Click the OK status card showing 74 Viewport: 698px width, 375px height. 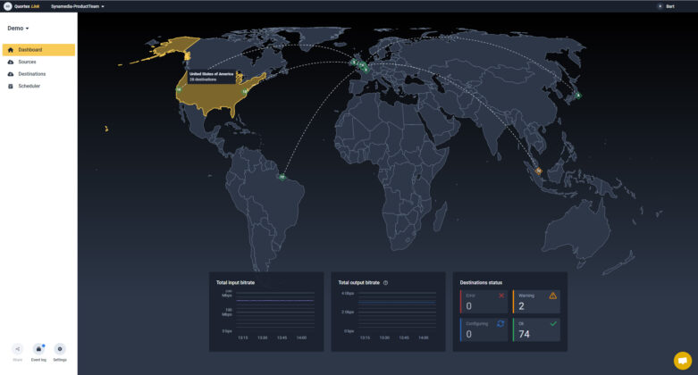(536, 329)
